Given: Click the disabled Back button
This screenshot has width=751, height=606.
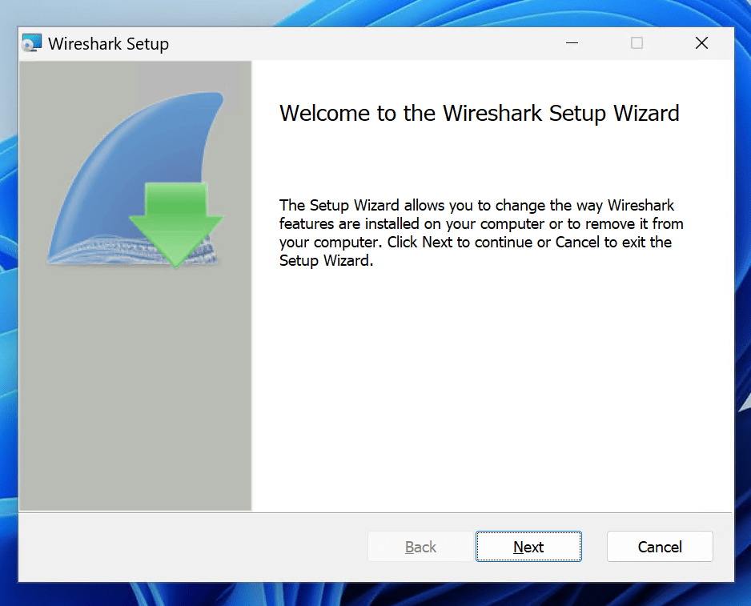Looking at the screenshot, I should [x=420, y=547].
